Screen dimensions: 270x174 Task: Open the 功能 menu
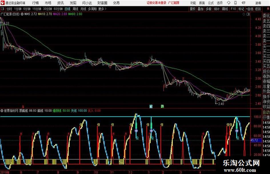(193, 3)
